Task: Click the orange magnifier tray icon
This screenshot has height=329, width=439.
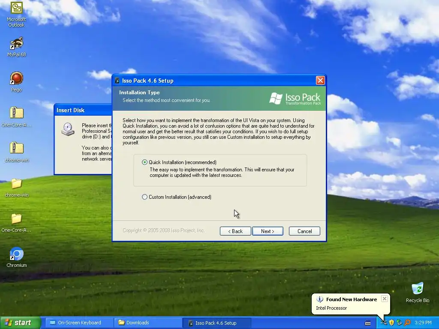Action: click(x=407, y=323)
